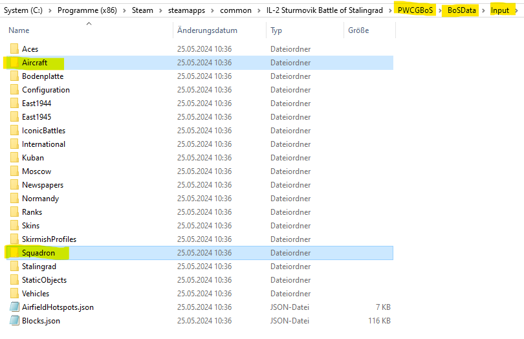The image size is (524, 339).
Task: Sort files by Typ column
Action: 276,30
